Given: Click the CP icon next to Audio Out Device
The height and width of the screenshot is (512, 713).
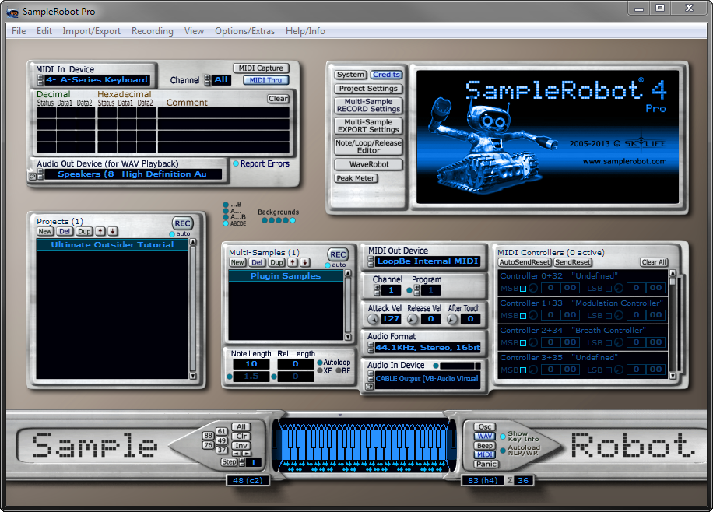Looking at the screenshot, I should click(x=32, y=177).
